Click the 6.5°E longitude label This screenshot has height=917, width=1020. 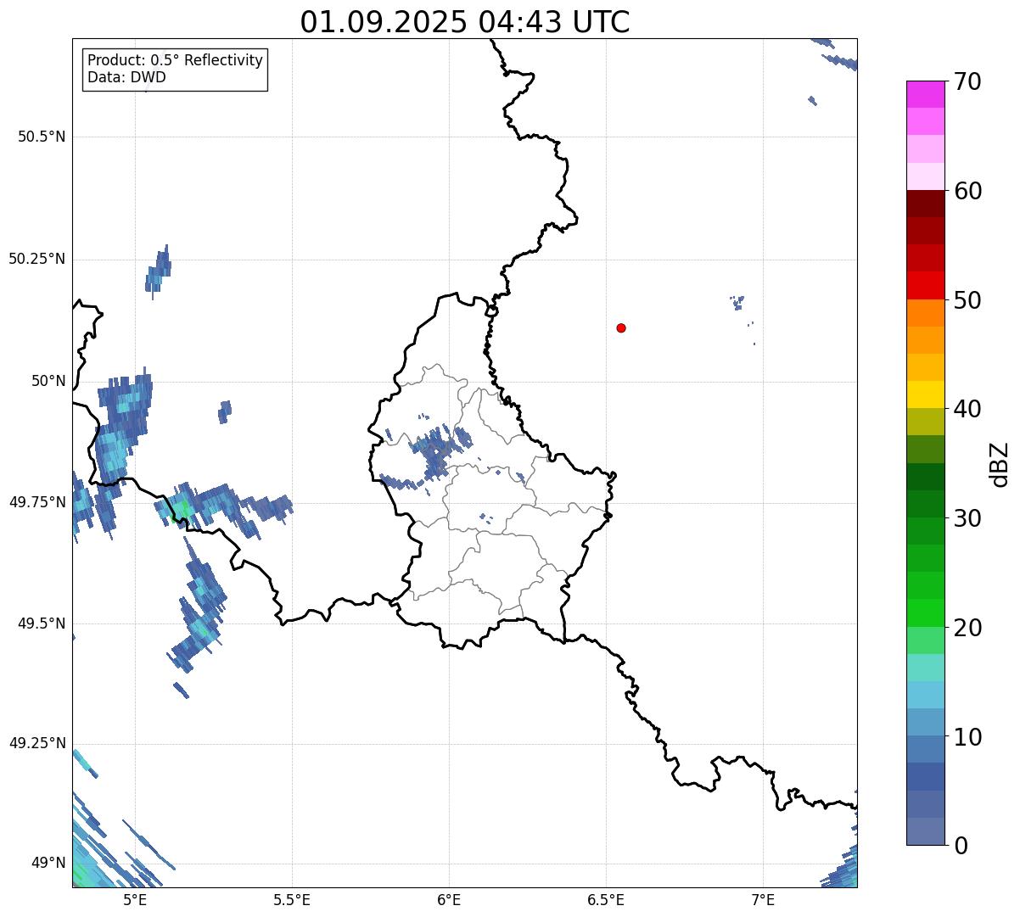tap(606, 900)
